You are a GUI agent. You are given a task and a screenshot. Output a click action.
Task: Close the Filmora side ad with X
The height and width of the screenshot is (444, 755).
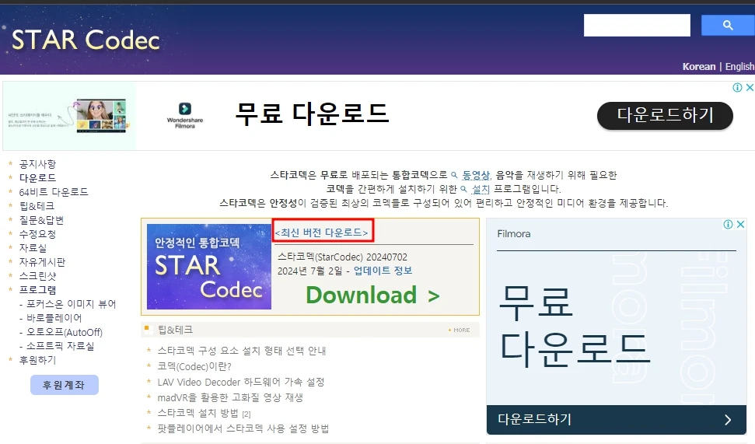(740, 225)
